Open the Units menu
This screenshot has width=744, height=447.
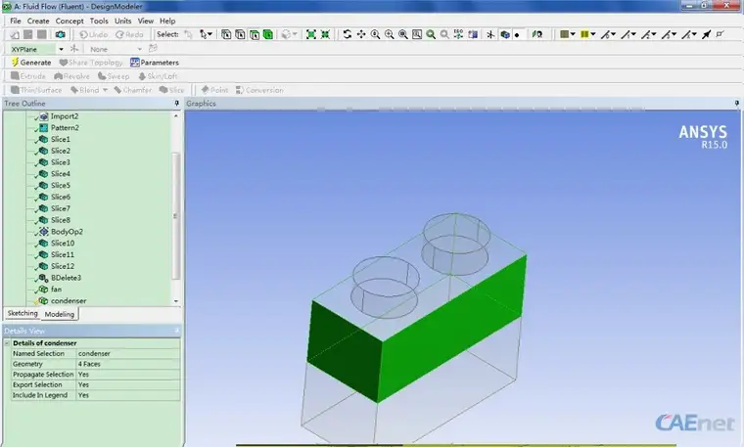coord(123,21)
